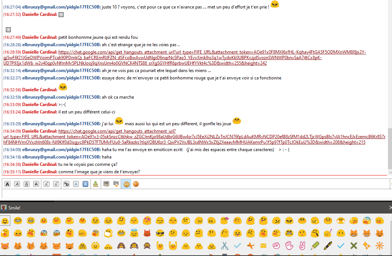392x256 pixels.
Task: Insert the solid blue check mark emoji
Action: (x=341, y=246)
